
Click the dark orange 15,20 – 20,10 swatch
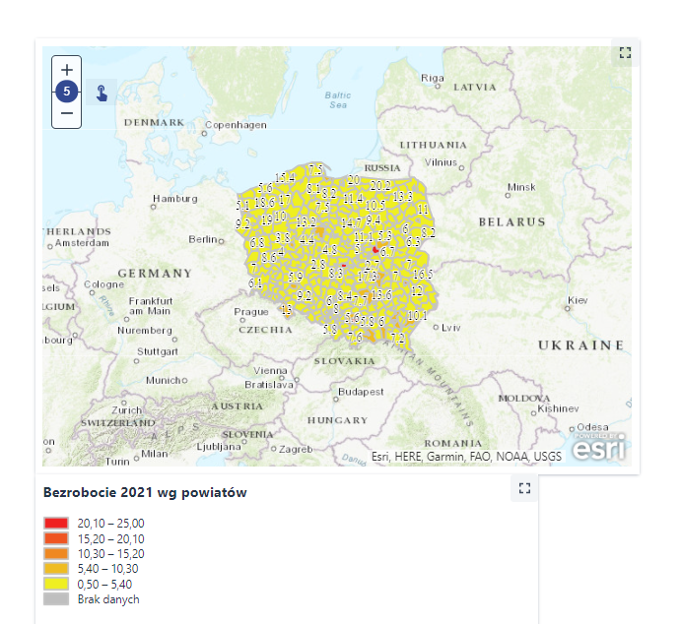(x=56, y=538)
